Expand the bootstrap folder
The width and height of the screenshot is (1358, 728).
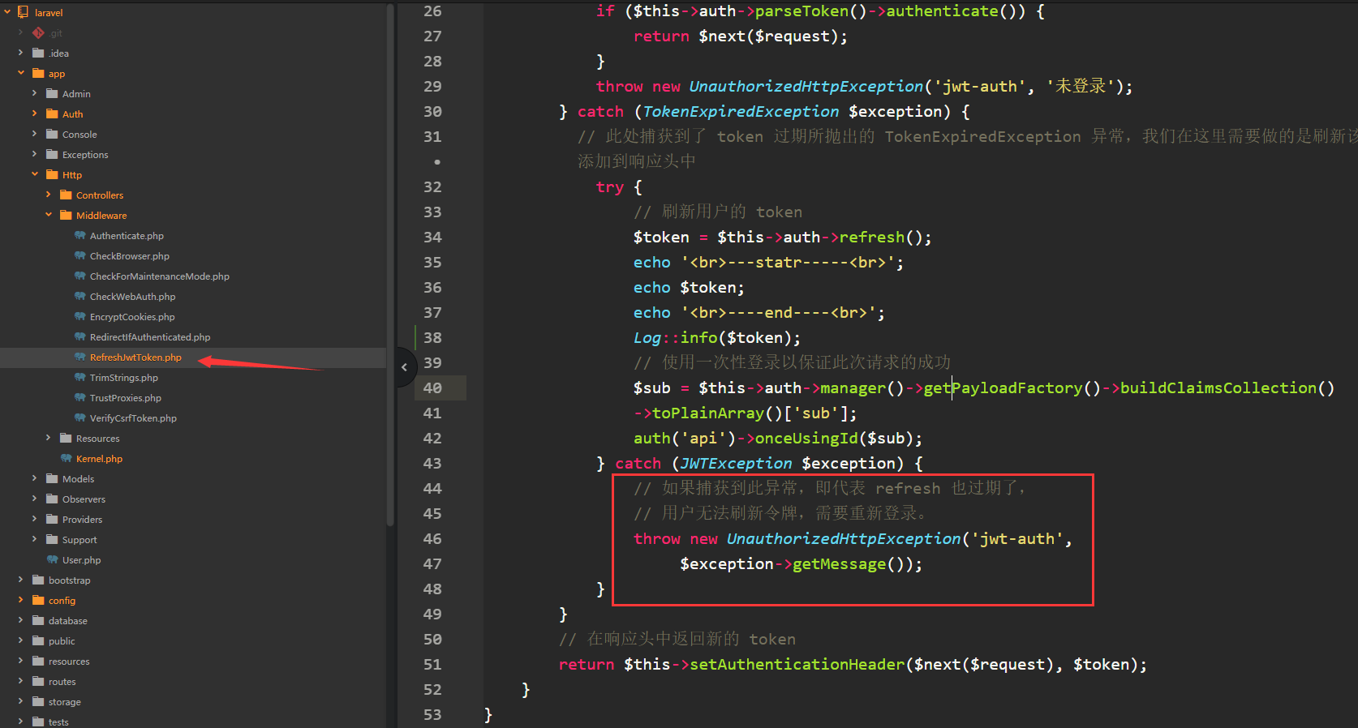[x=21, y=580]
